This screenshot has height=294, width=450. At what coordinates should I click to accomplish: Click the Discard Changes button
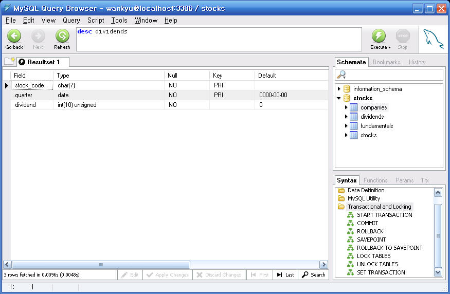click(219, 275)
